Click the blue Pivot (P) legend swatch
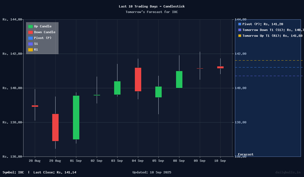304x177 pixels. click(x=30, y=38)
